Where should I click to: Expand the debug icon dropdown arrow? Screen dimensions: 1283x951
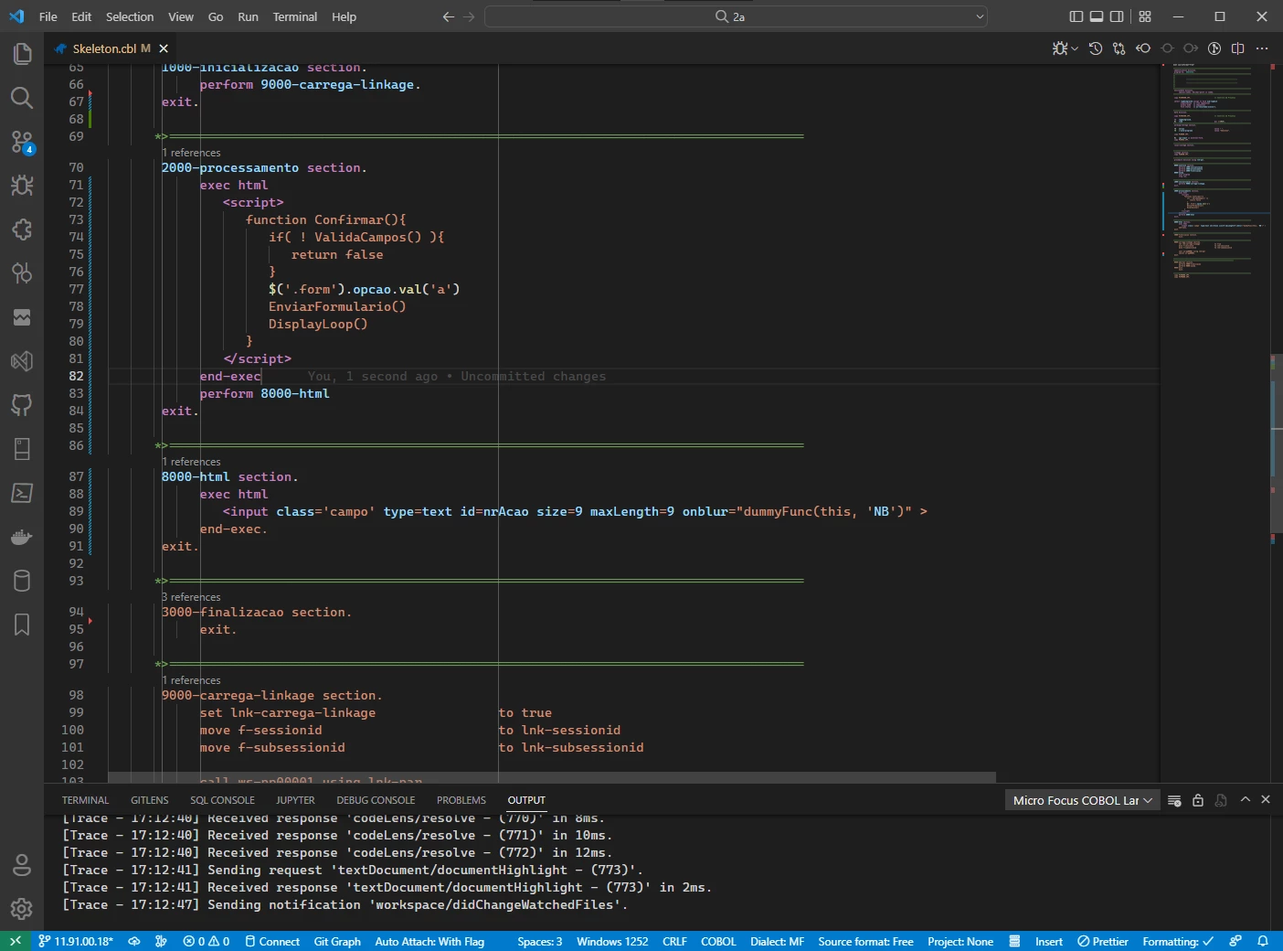click(x=1075, y=48)
